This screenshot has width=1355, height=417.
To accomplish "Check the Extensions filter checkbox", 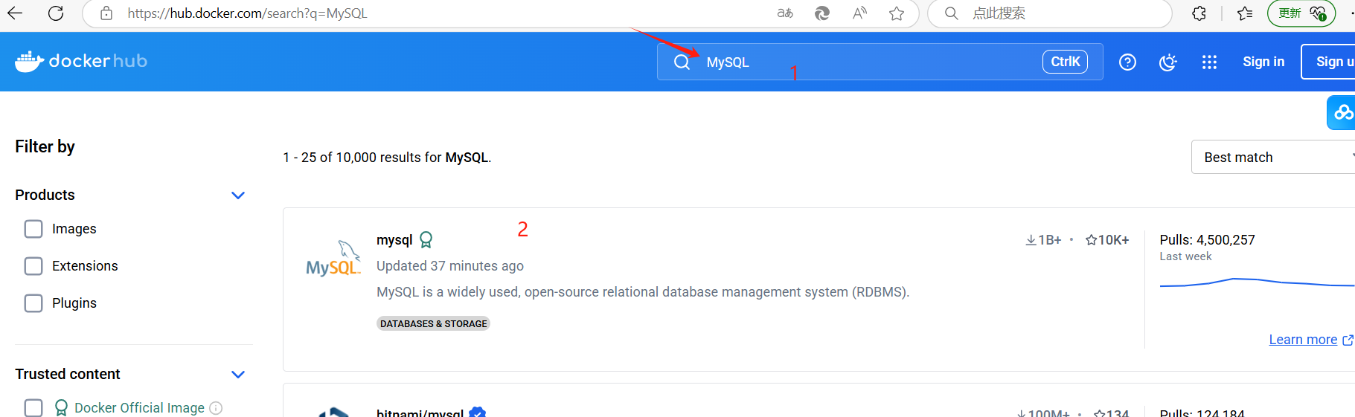I will 33,266.
